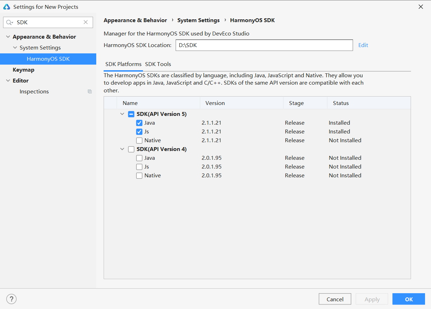
Task: Click System Settings in the breadcrumb
Action: [198, 20]
